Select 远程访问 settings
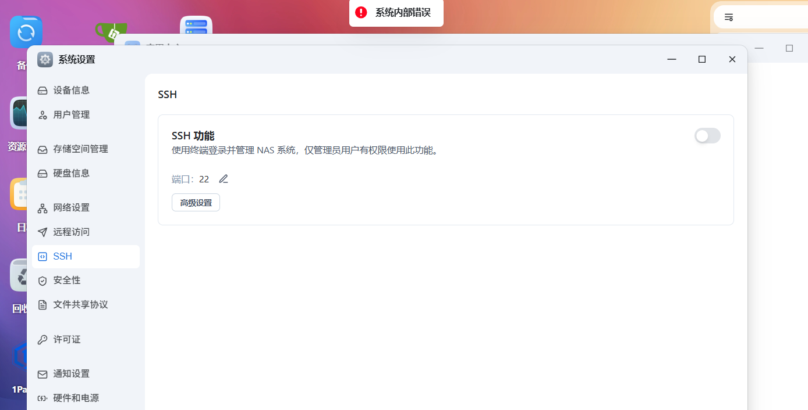 [71, 232]
